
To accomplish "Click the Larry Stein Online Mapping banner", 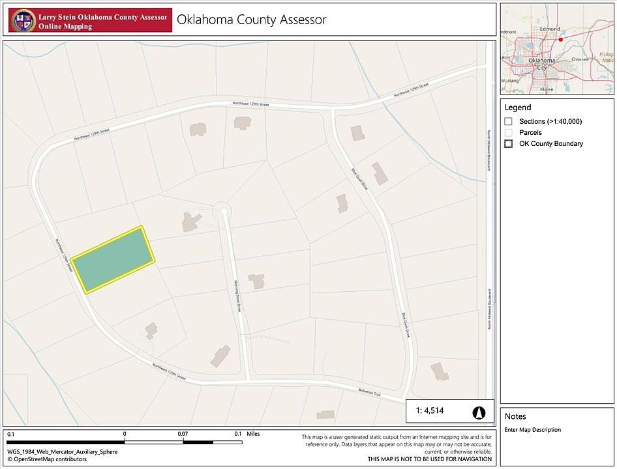I will pyautogui.click(x=91, y=21).
